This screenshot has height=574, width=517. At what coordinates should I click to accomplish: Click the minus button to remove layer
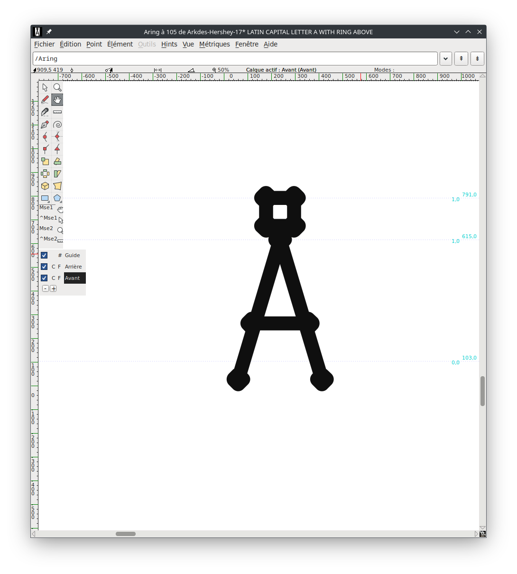tap(46, 288)
